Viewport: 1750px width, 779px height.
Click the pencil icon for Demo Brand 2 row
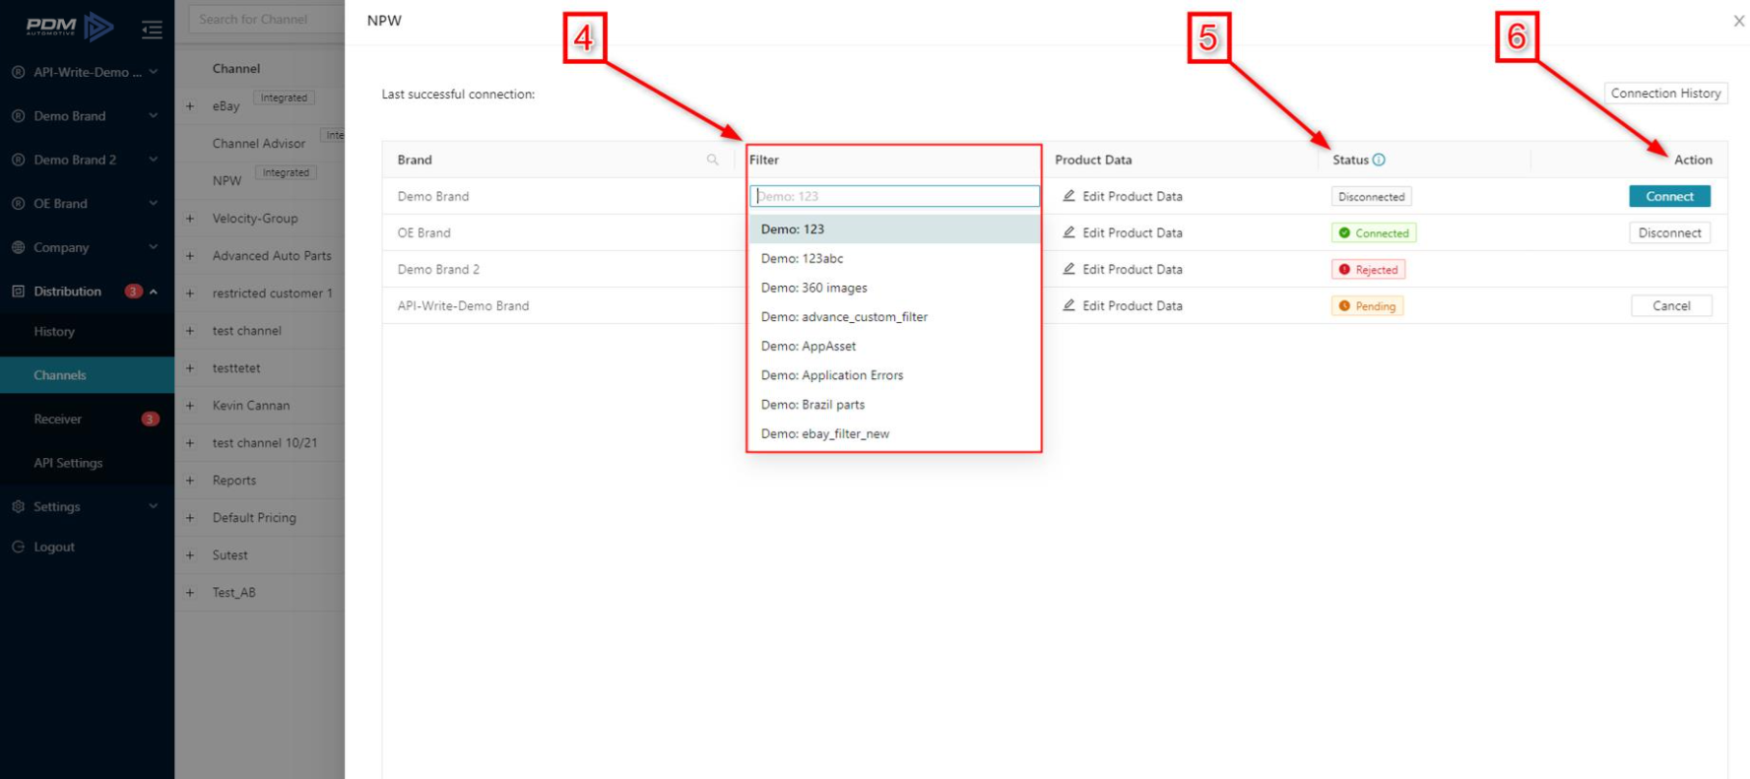point(1069,269)
